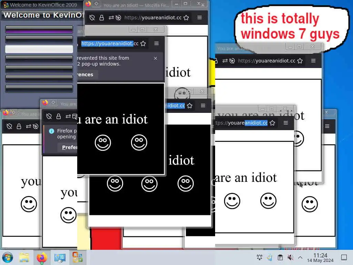
Task: Click permissions icon in bottom-left Firefox window
Action: (28, 126)
